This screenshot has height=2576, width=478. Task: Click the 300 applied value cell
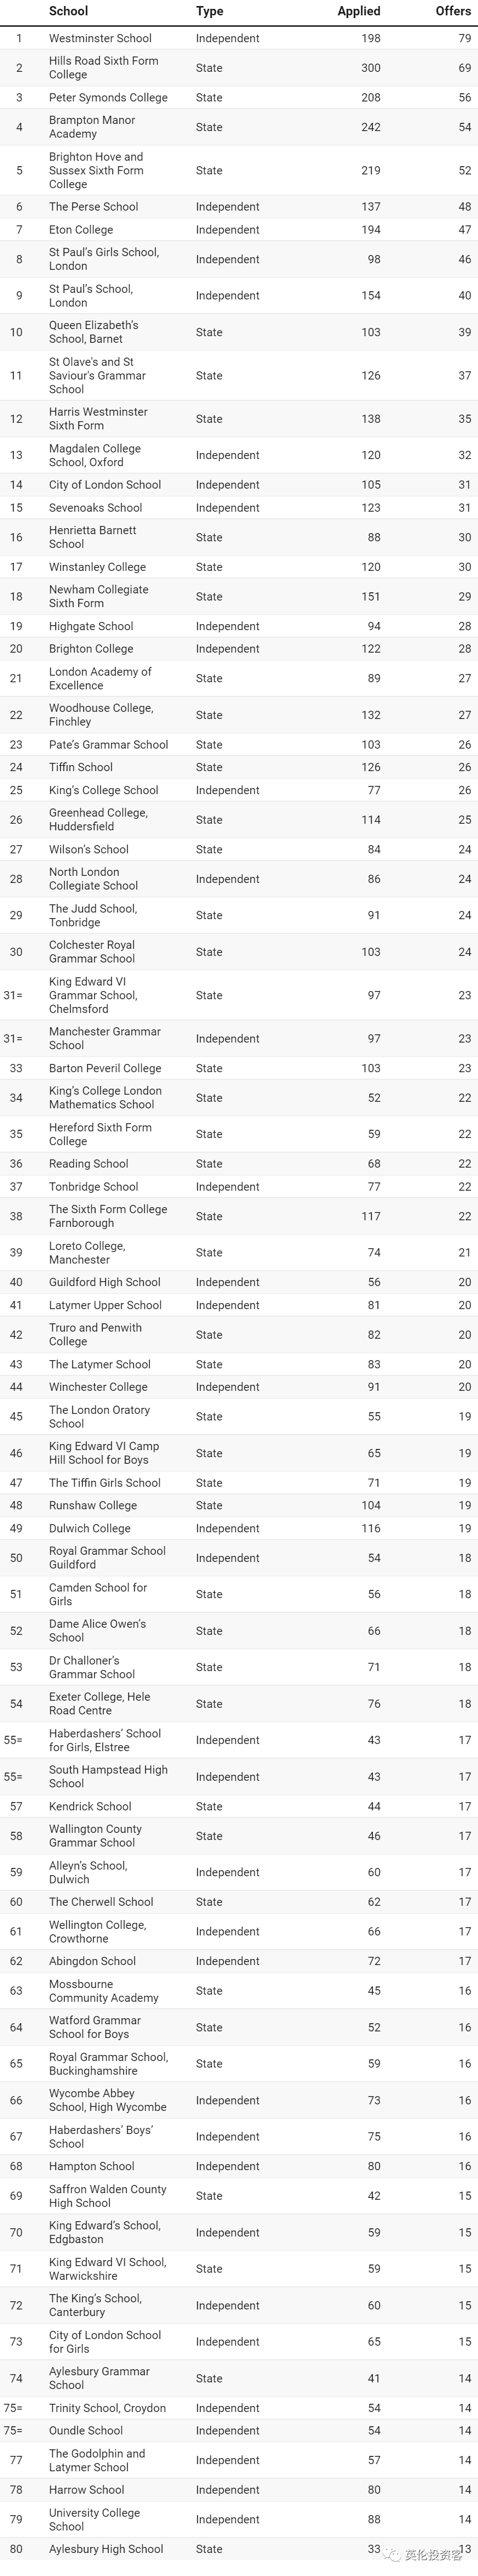tap(370, 67)
